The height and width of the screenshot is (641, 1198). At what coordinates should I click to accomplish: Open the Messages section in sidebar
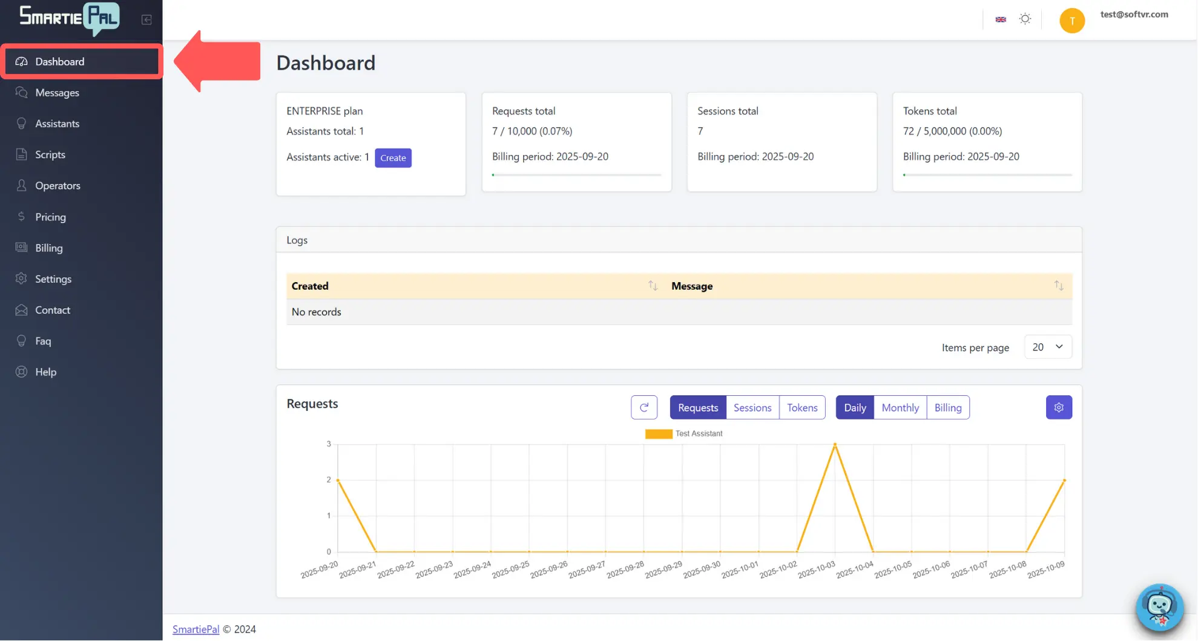click(57, 92)
